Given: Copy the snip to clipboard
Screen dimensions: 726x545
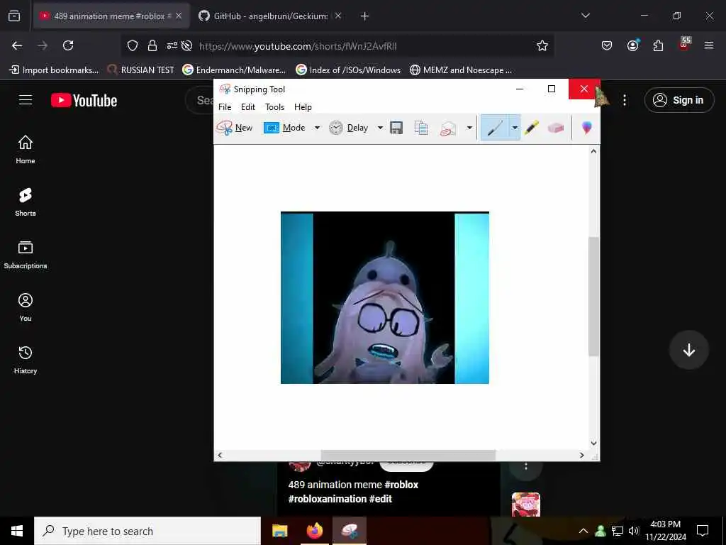Looking at the screenshot, I should 421,128.
